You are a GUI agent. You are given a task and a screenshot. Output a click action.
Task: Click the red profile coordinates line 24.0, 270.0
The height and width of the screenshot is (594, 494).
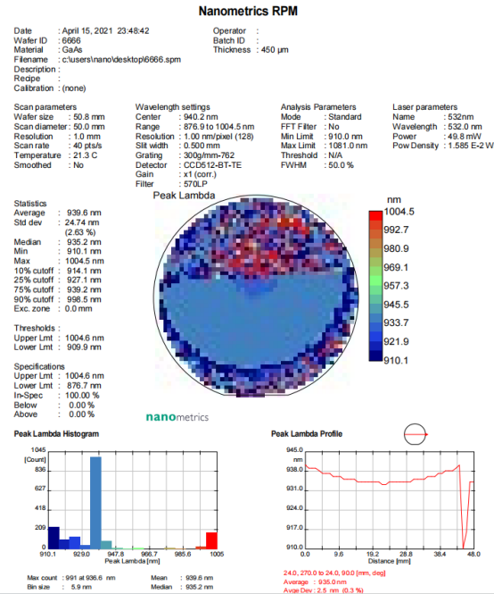pyautogui.click(x=334, y=573)
